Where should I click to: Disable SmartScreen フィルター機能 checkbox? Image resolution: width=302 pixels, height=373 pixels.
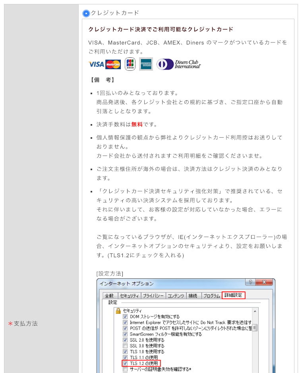point(125,334)
